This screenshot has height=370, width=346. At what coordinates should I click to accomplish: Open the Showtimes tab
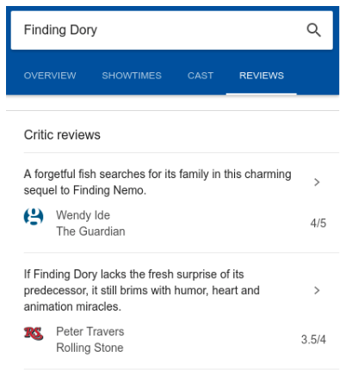coord(132,76)
